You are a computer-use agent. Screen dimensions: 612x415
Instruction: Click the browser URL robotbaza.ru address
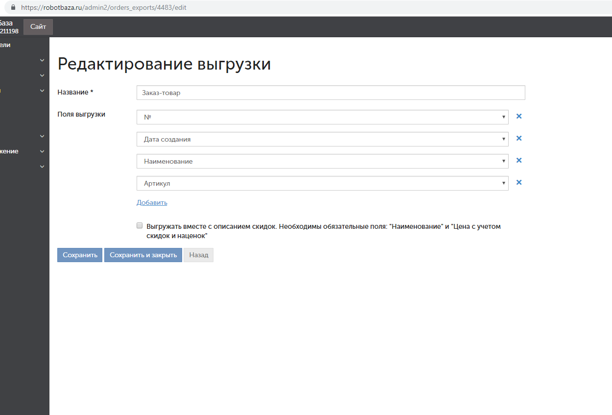coord(103,8)
